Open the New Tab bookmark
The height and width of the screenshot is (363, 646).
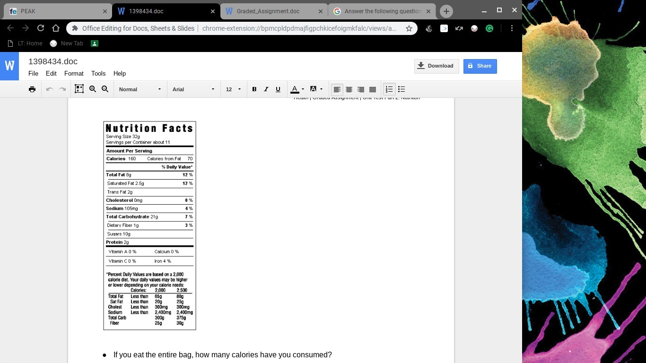point(66,43)
